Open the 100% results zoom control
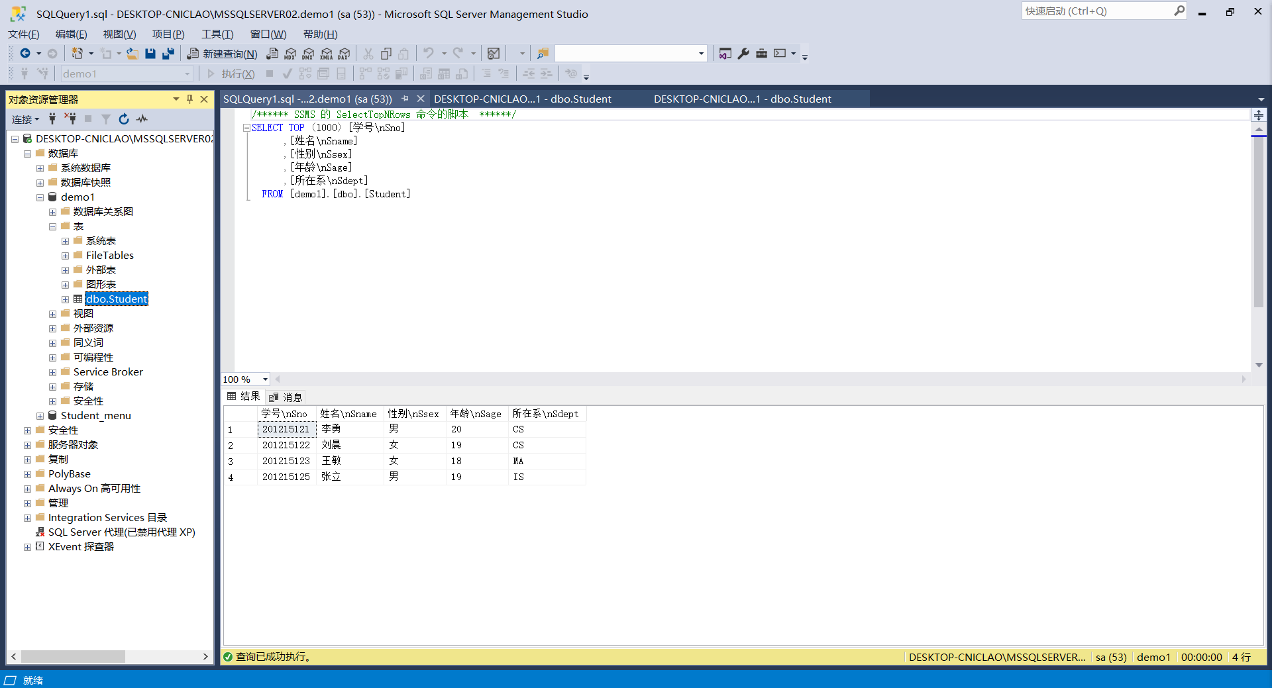The image size is (1272, 688). (244, 379)
